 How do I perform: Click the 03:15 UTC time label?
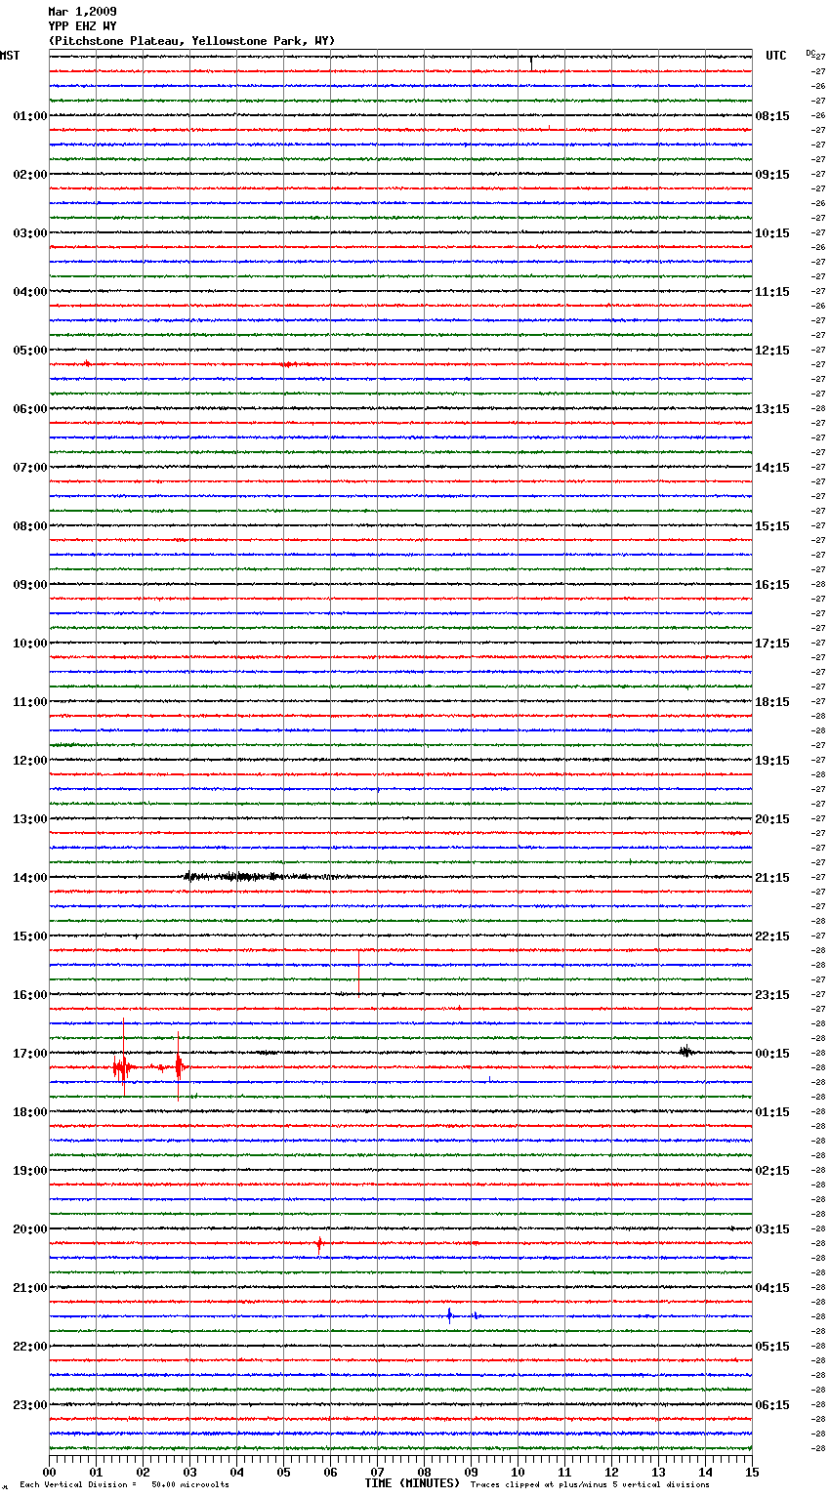(x=772, y=1229)
